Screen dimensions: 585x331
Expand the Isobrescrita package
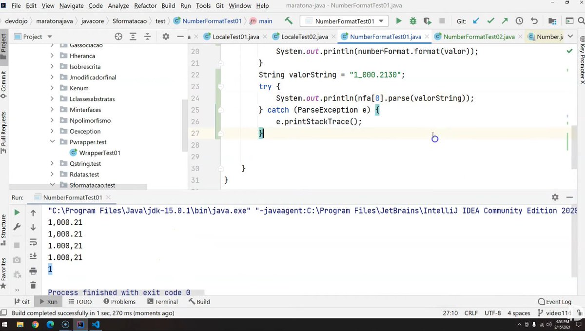(52, 66)
